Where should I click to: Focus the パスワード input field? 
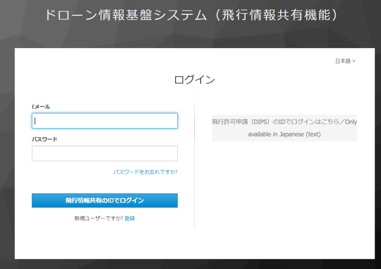point(105,154)
